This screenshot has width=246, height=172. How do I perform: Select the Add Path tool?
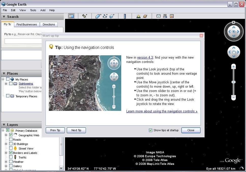(x=105, y=16)
